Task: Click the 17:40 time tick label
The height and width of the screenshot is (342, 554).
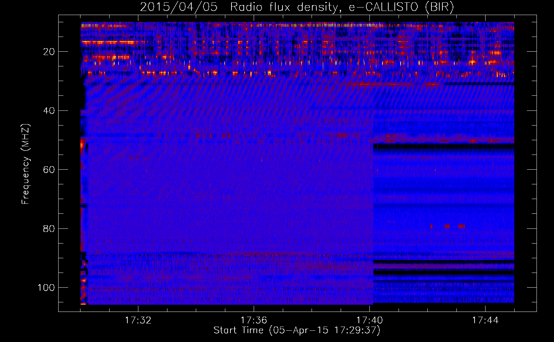Action: [369, 320]
